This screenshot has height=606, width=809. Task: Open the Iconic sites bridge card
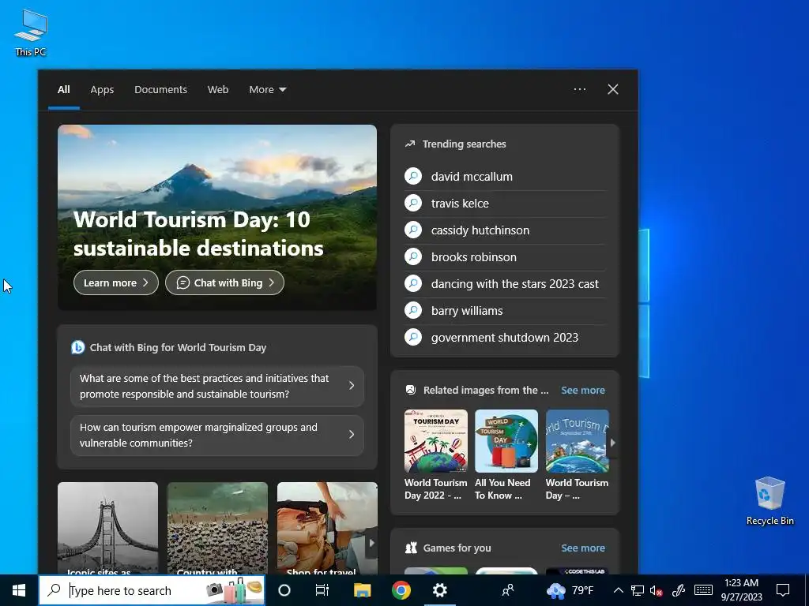coord(107,528)
